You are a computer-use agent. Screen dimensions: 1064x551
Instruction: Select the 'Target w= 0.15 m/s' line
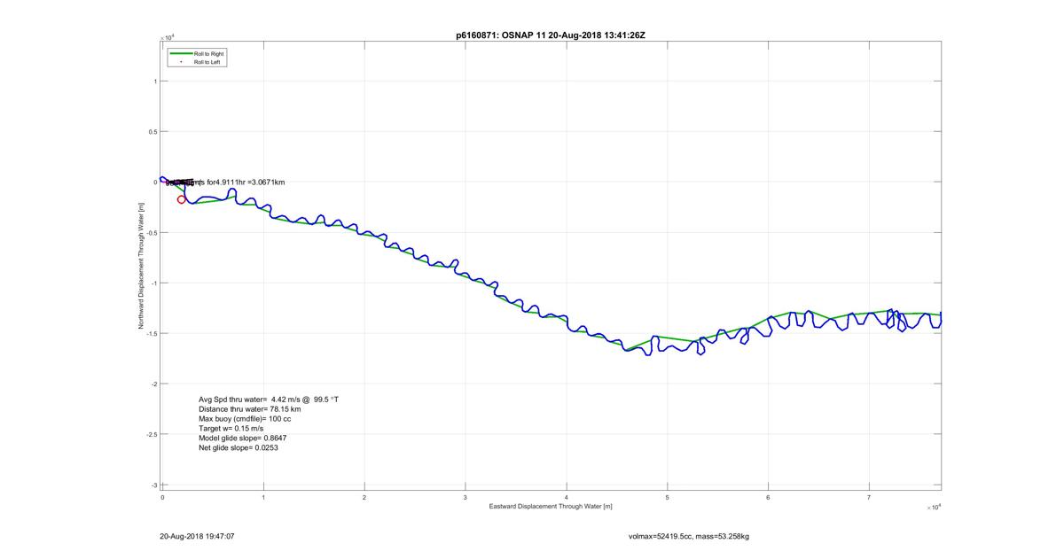(231, 429)
